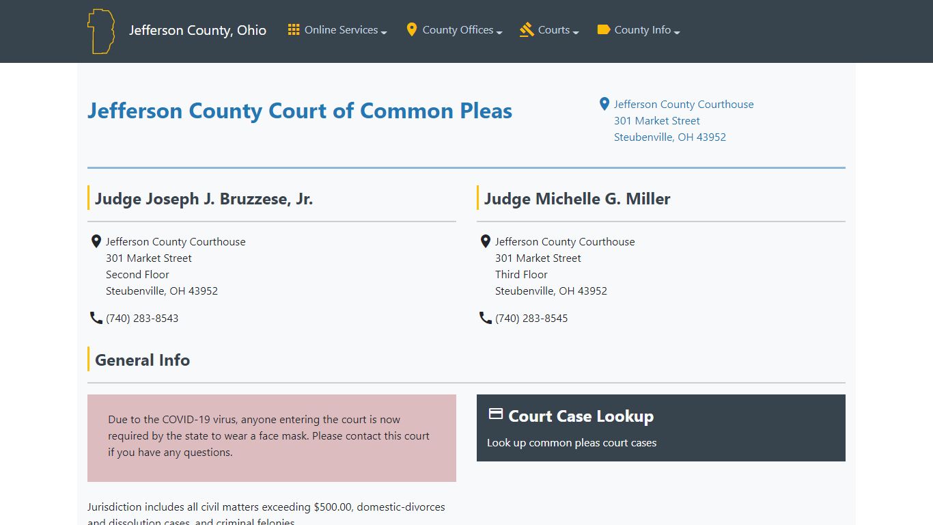Open the Court Case Lookup link
The image size is (933, 525).
(581, 416)
